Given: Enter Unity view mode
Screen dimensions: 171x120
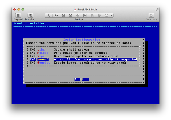Looking at the screenshot, I should click(x=151, y=16).
